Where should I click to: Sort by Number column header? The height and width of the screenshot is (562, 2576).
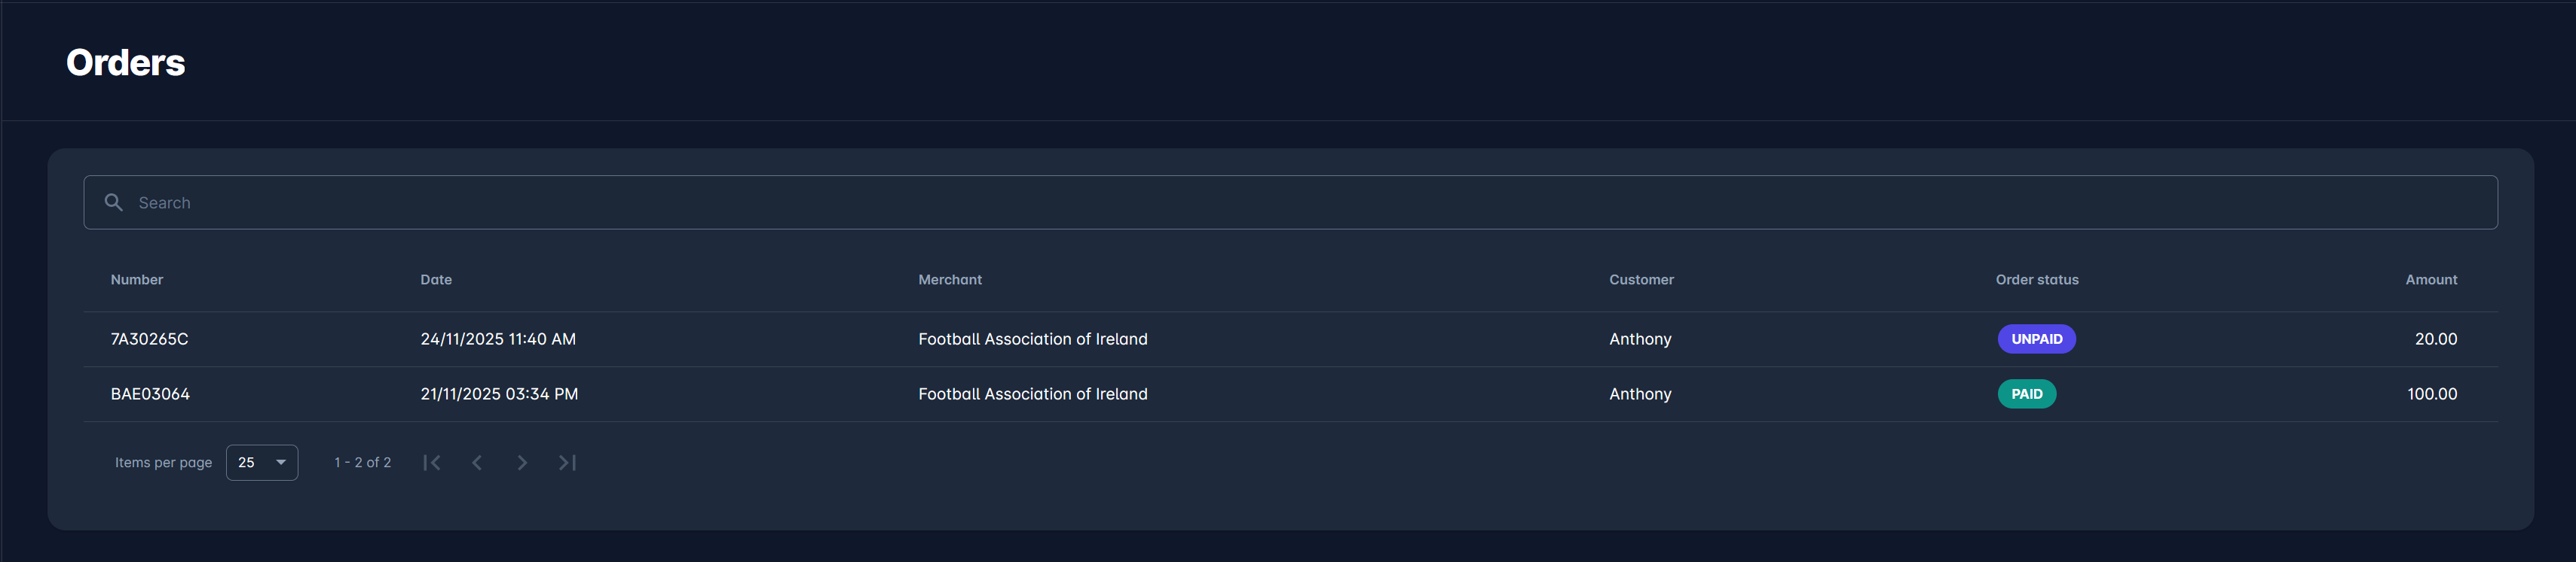(137, 280)
